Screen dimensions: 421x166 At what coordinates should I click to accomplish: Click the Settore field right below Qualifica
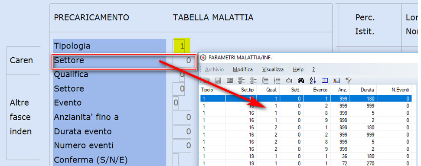pos(179,89)
